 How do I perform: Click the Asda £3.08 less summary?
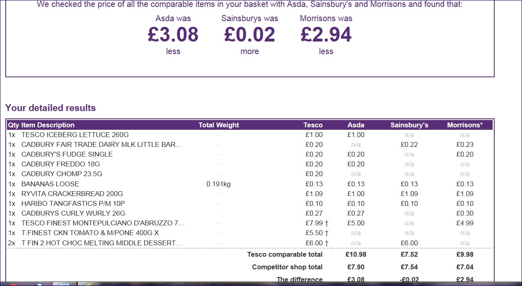pos(173,35)
